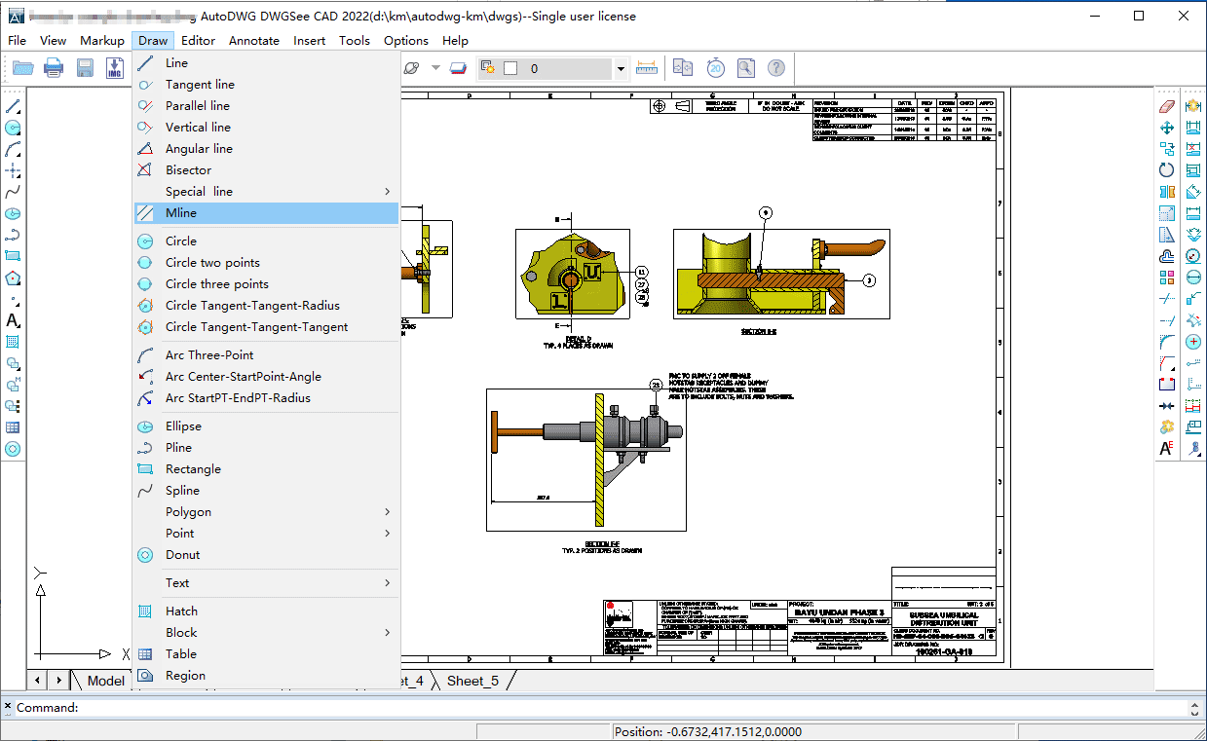Viewport: 1207px width, 741px height.
Task: Switch to the Model tab
Action: point(105,681)
